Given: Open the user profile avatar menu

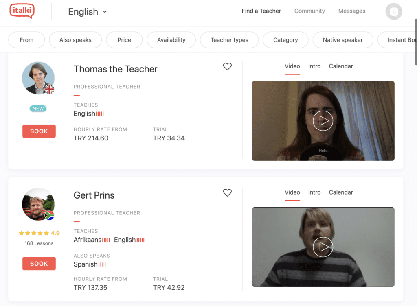Looking at the screenshot, I should pos(393,11).
